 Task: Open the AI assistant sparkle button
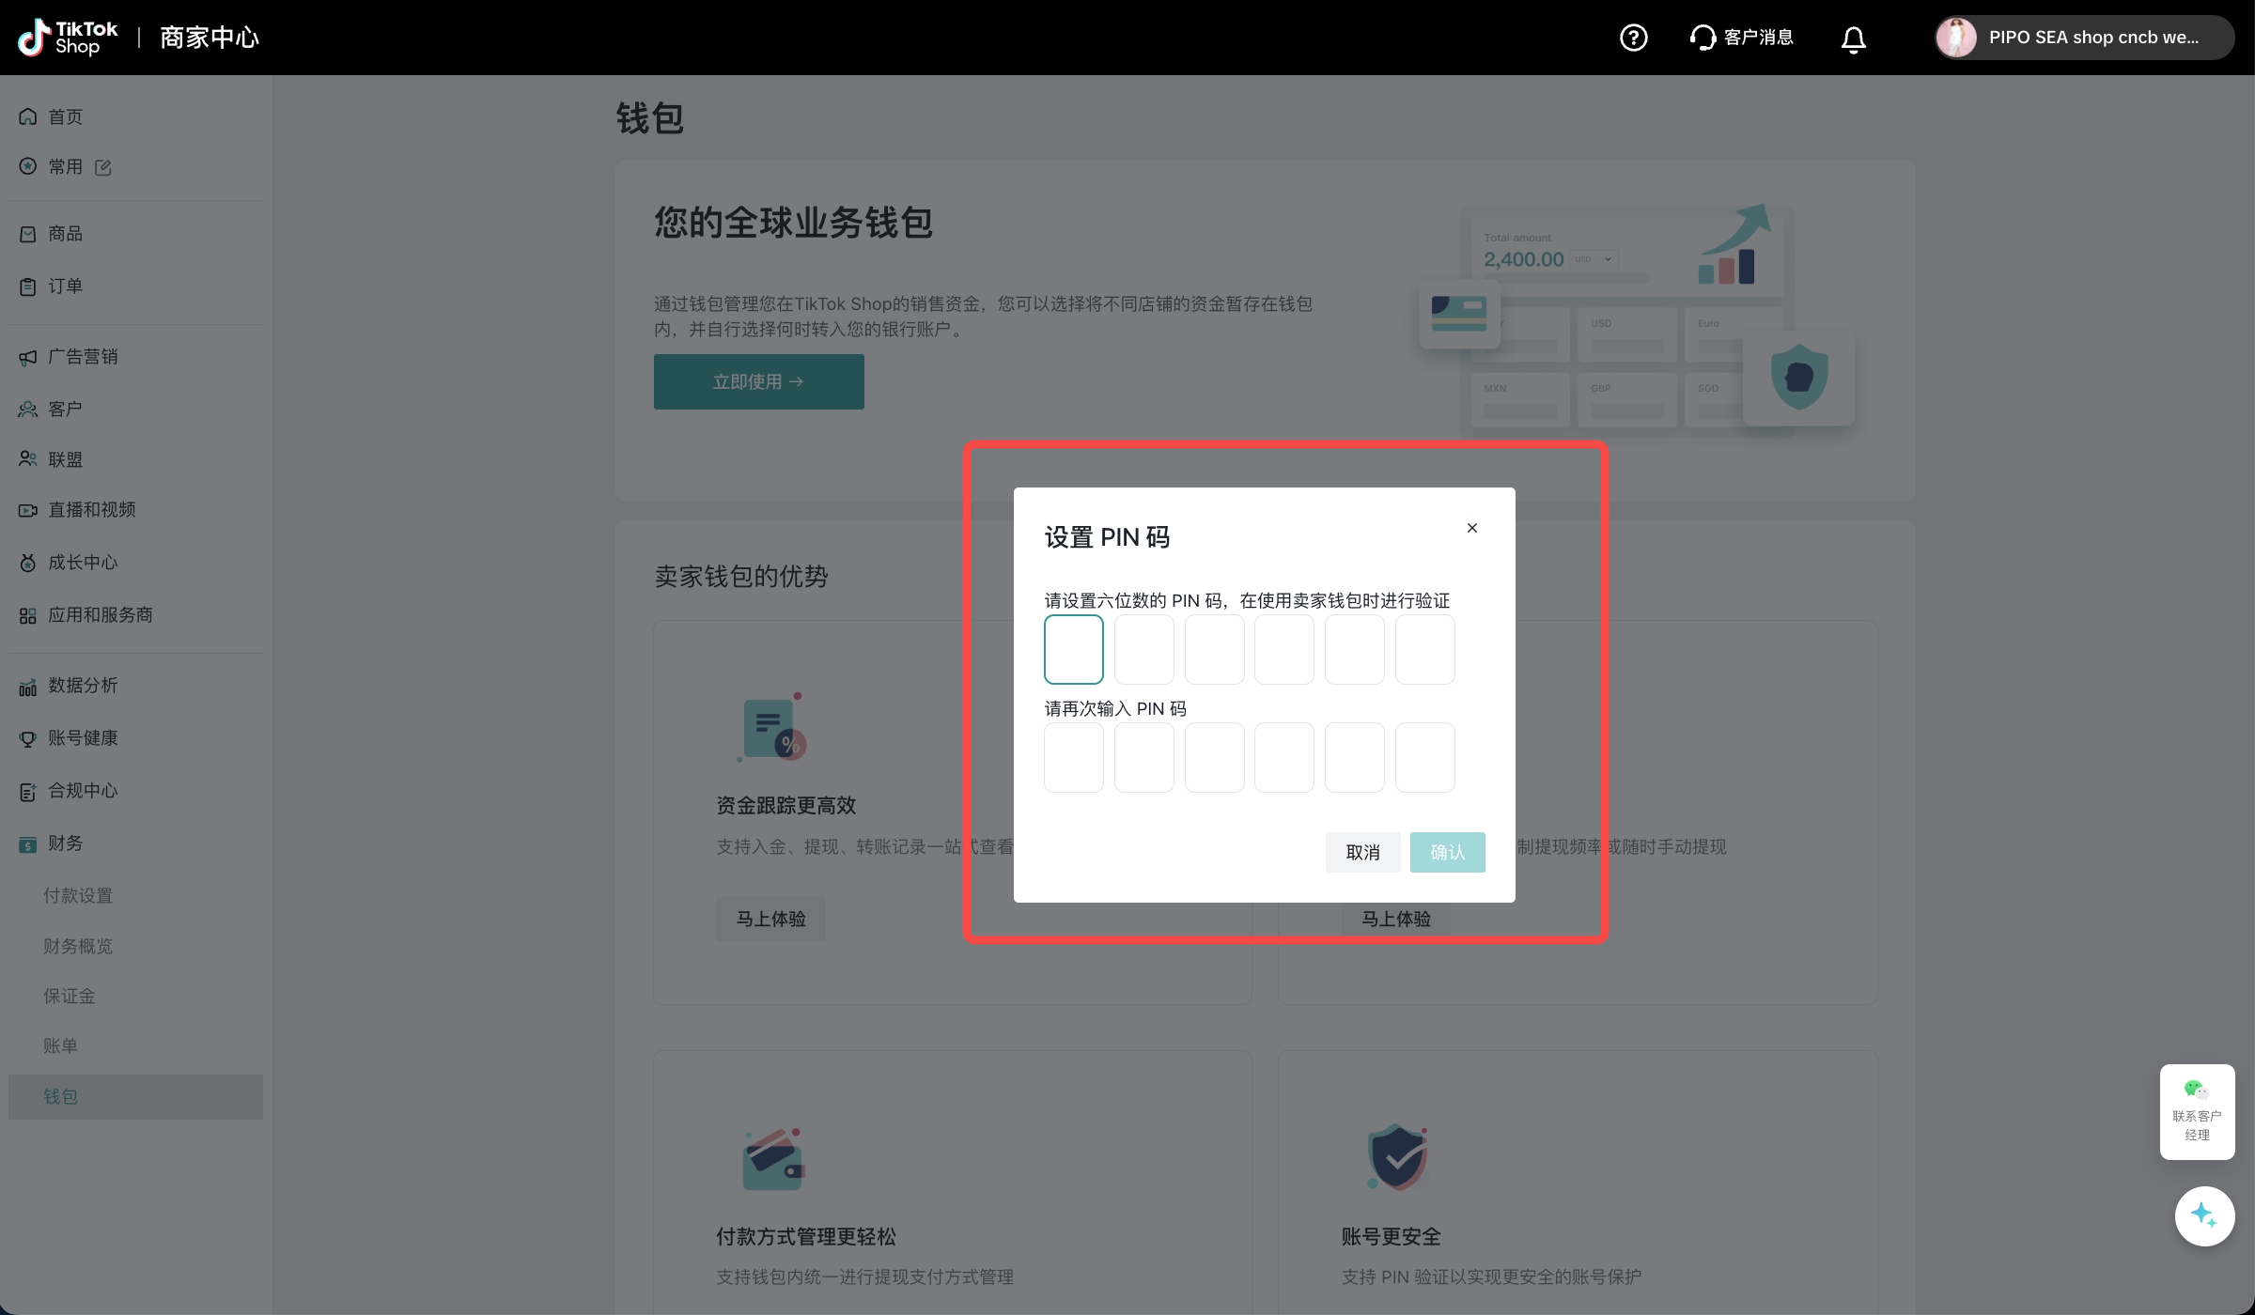pos(2203,1215)
